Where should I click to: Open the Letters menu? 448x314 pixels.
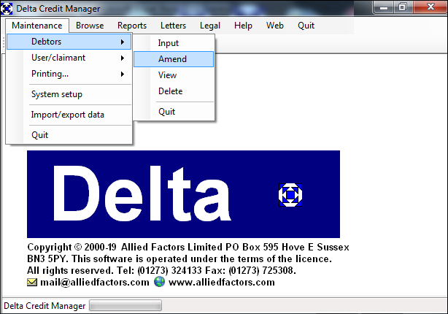click(173, 26)
